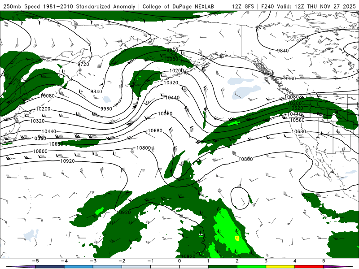Select the bright green 2 to 3 colorbar segment
This screenshot has width=359, height=269.
[252, 267]
